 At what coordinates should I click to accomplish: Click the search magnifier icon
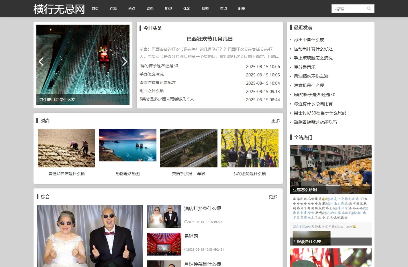coord(369,9)
